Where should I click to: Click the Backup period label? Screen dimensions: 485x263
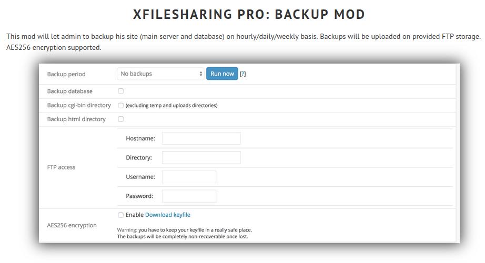coord(66,74)
